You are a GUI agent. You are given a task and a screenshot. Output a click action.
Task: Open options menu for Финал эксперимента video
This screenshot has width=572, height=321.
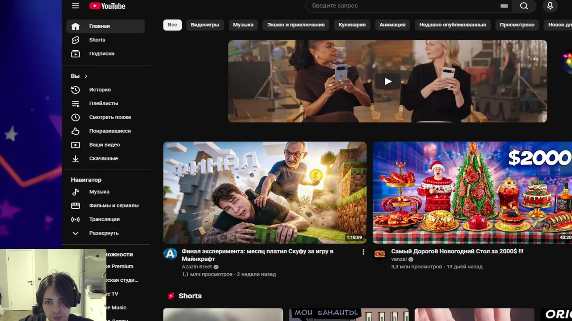(x=363, y=252)
